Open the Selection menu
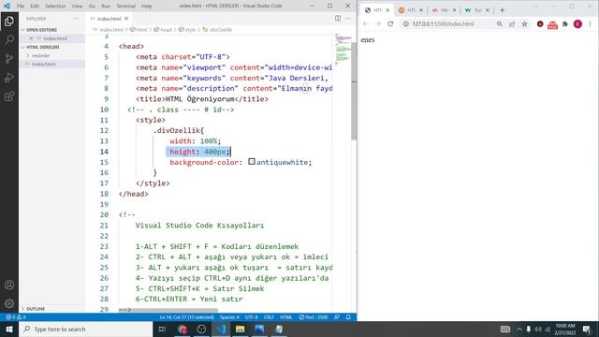Image resolution: width=599 pixels, height=337 pixels. coord(55,7)
